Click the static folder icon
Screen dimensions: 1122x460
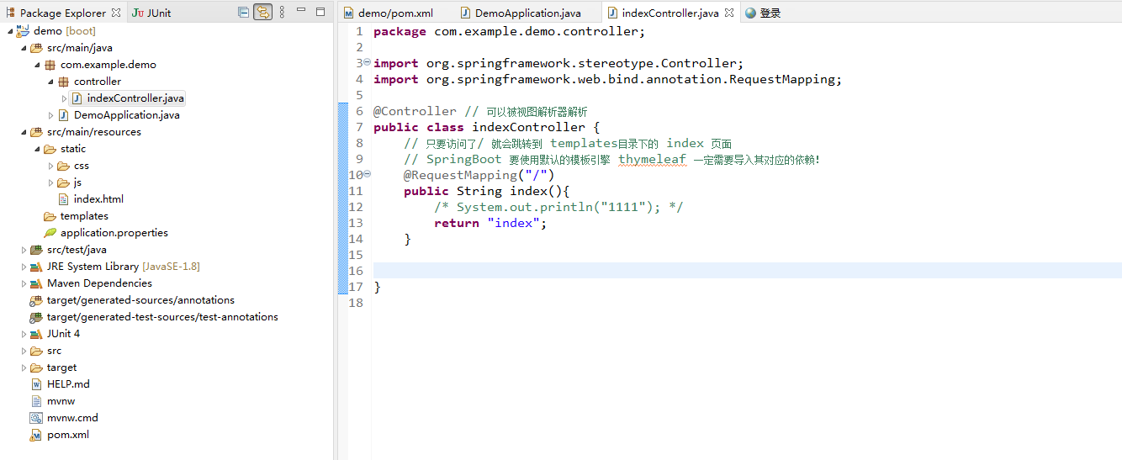coord(50,149)
